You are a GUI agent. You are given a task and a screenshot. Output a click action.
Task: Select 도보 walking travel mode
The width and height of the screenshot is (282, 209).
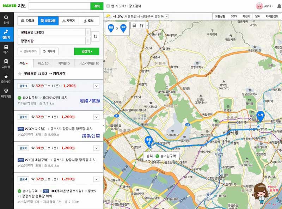[x=89, y=21]
